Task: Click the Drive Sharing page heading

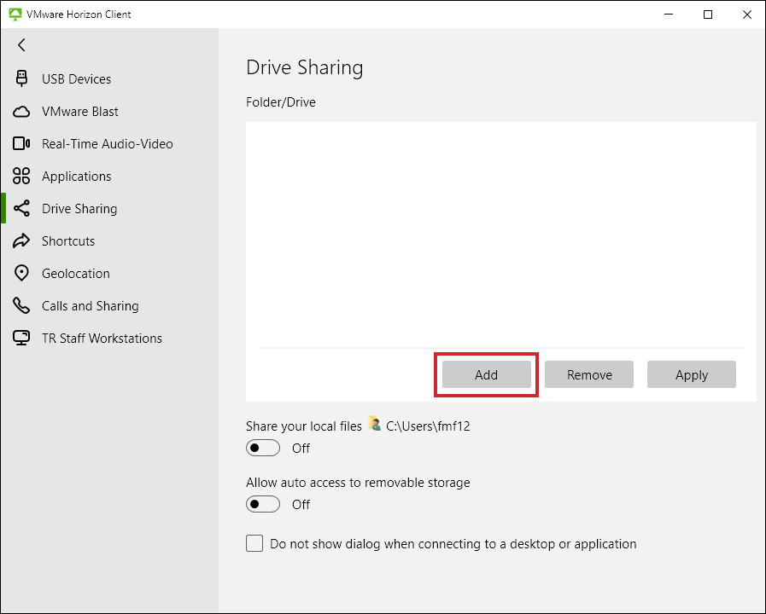Action: (305, 67)
